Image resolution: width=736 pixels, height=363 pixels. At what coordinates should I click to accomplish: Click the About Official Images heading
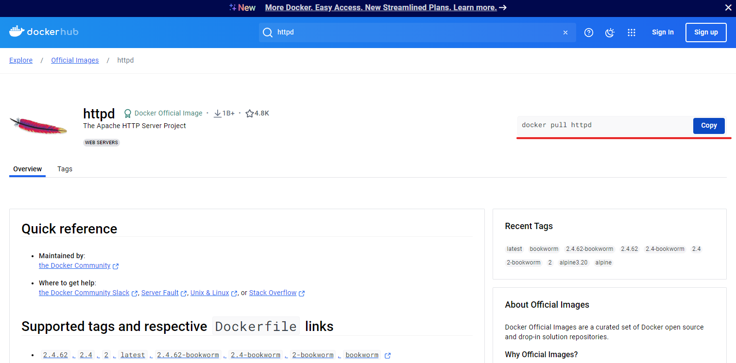[x=547, y=305]
